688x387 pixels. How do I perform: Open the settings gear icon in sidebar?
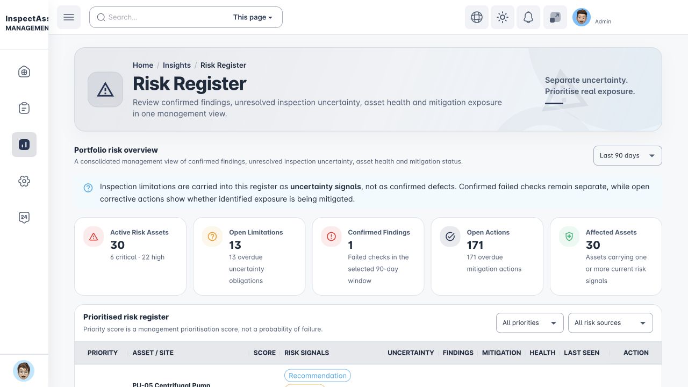pos(24,181)
